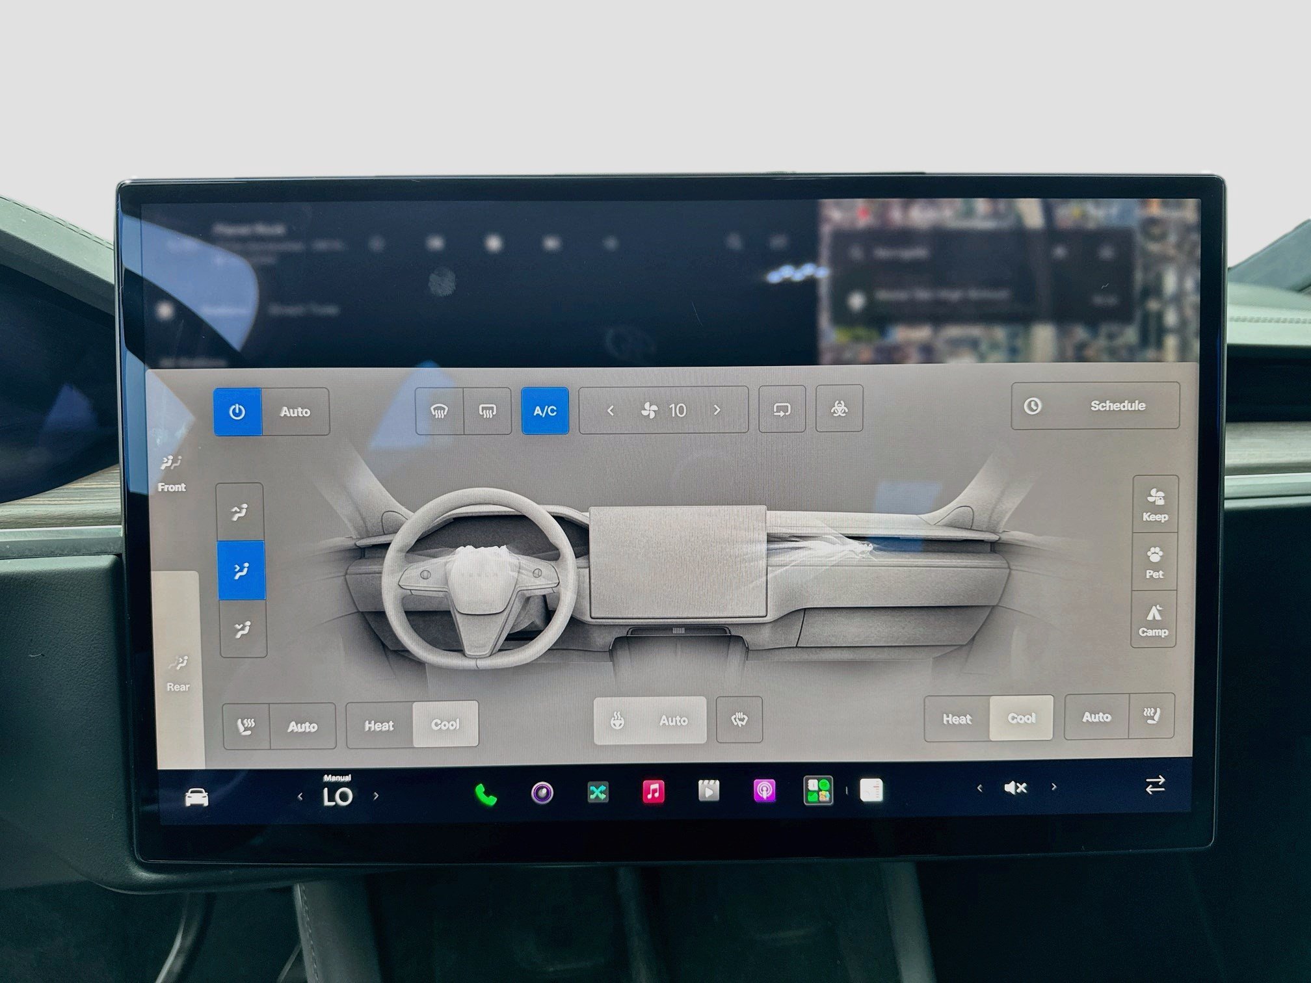The image size is (1311, 983).
Task: Tap the passenger seat heater icon
Action: pyautogui.click(x=1152, y=716)
